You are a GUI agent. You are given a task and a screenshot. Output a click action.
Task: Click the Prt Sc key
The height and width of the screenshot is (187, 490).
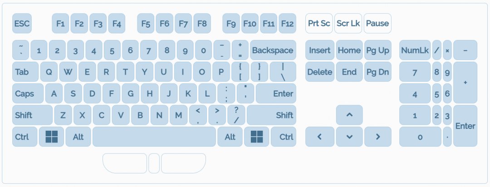tap(319, 23)
